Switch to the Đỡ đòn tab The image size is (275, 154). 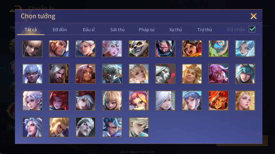(x=60, y=30)
